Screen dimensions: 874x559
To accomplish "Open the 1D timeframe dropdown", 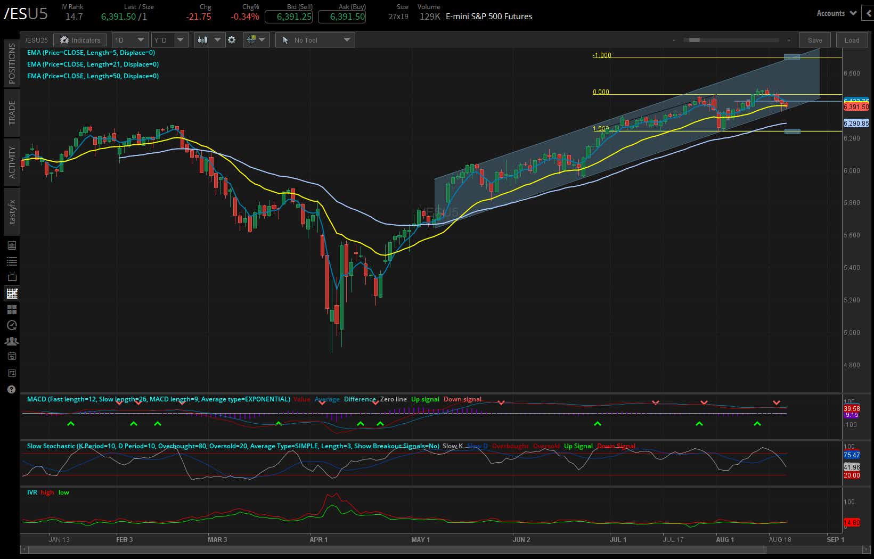I will click(129, 39).
